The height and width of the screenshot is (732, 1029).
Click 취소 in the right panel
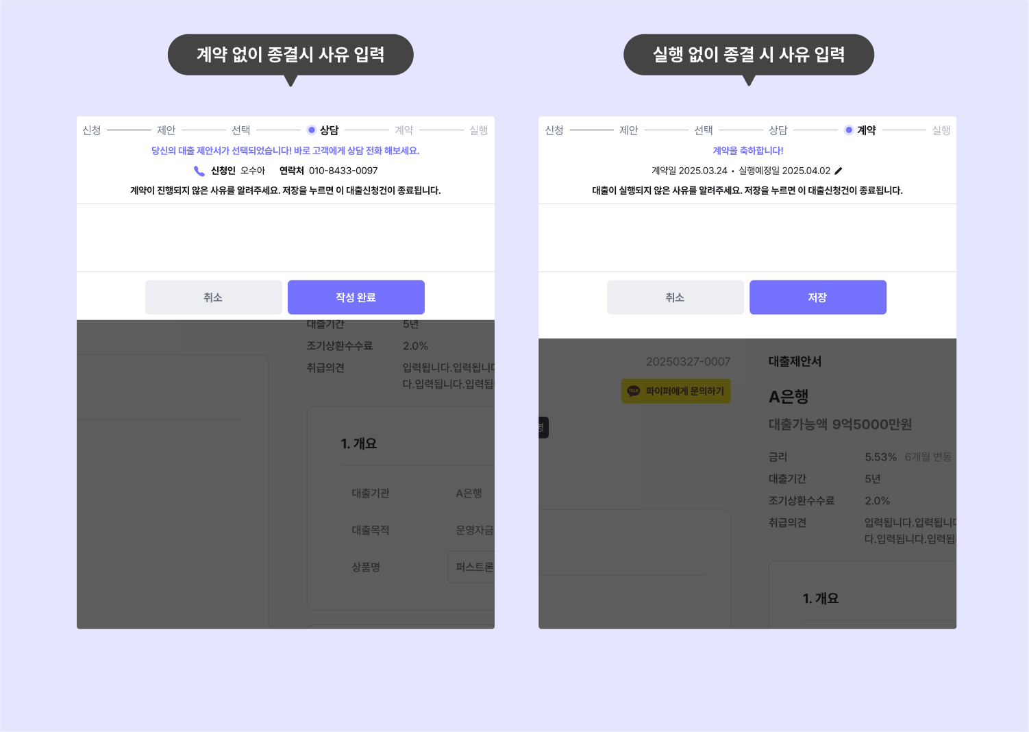675,297
